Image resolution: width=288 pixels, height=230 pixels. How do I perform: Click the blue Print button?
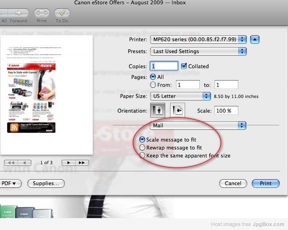click(x=266, y=183)
